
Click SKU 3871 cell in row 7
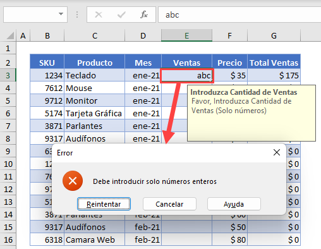pyautogui.click(x=47, y=126)
